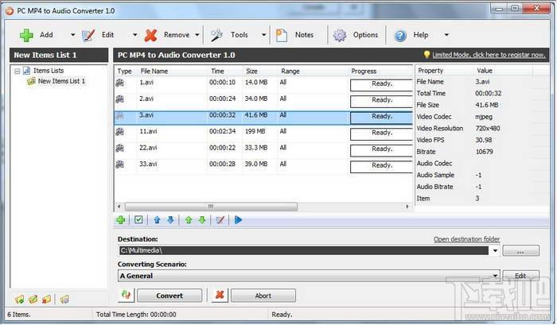Click the green move-up arrow icon

point(189,220)
